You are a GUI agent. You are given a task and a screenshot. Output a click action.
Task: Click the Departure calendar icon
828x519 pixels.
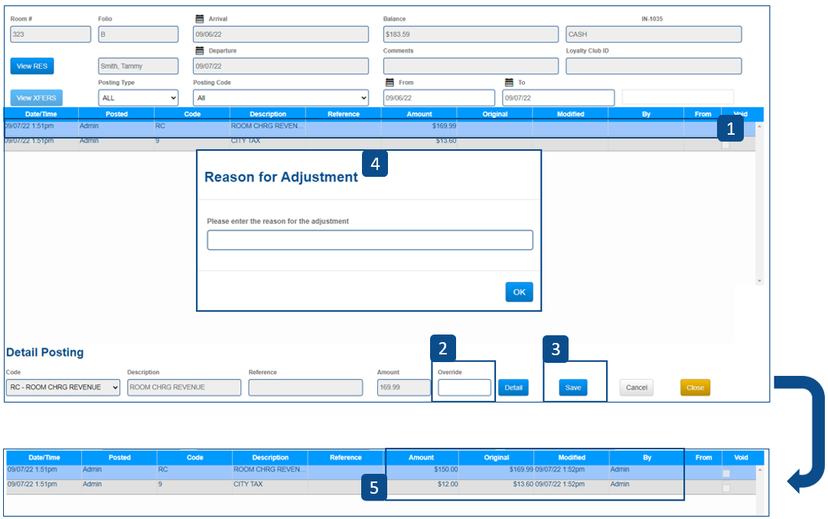coord(200,51)
